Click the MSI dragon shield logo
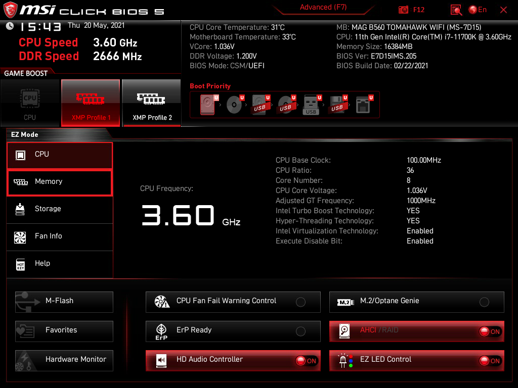Viewport: 518px width, 388px height. click(x=10, y=10)
